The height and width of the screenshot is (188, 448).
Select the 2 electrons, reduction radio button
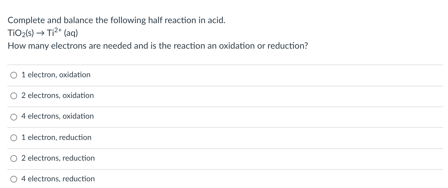(14, 158)
